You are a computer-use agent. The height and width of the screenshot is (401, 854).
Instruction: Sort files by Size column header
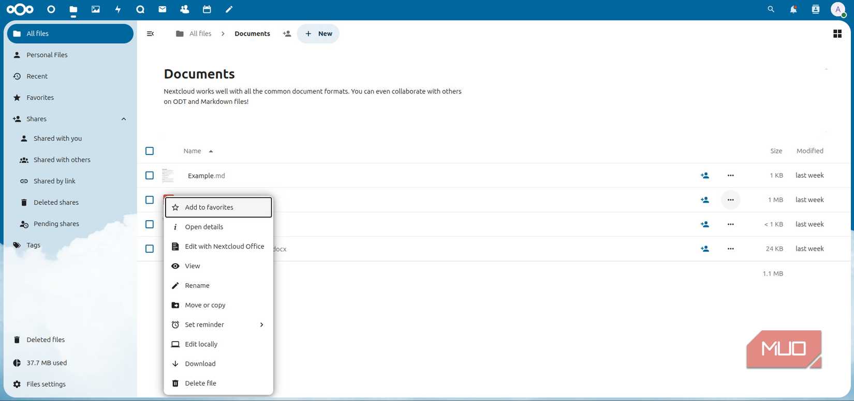776,151
